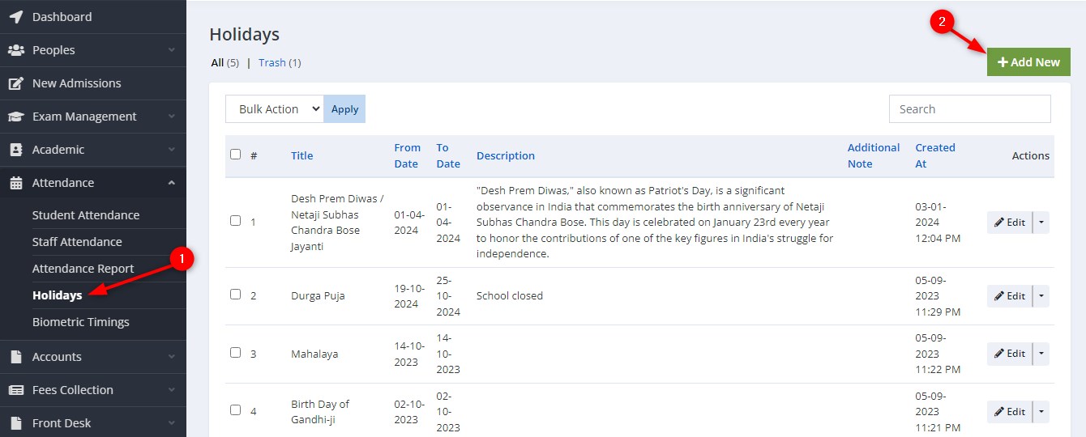Viewport: 1086px width, 437px height.
Task: Click the green Add New button
Action: 1028,62
